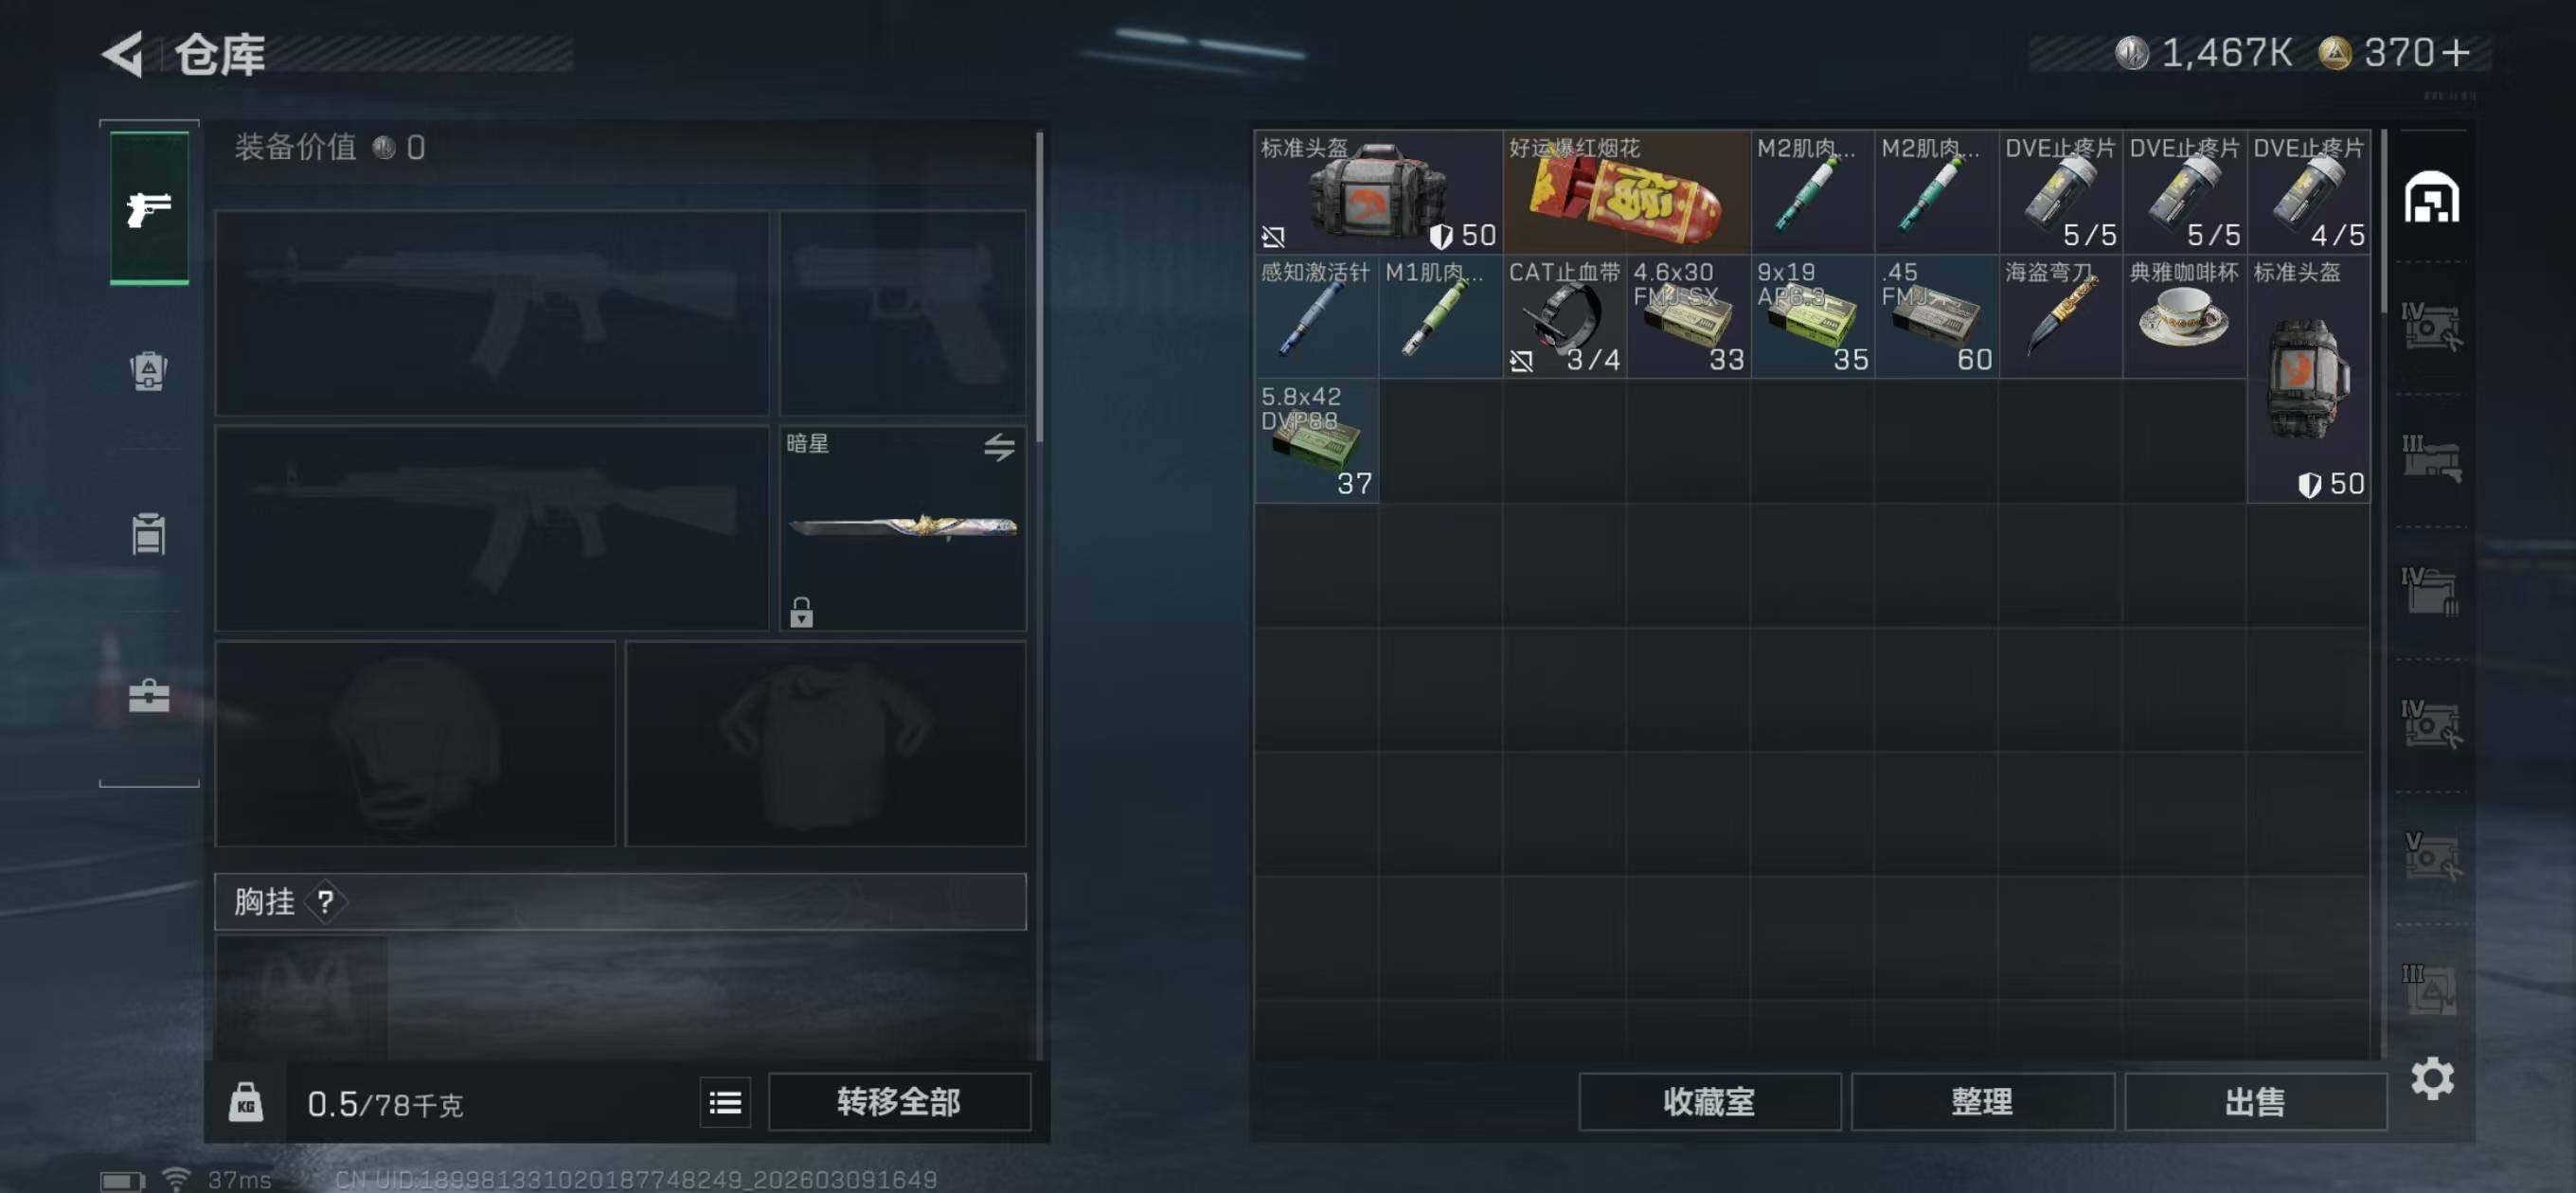Open the level V storage box icon

coord(2432,856)
